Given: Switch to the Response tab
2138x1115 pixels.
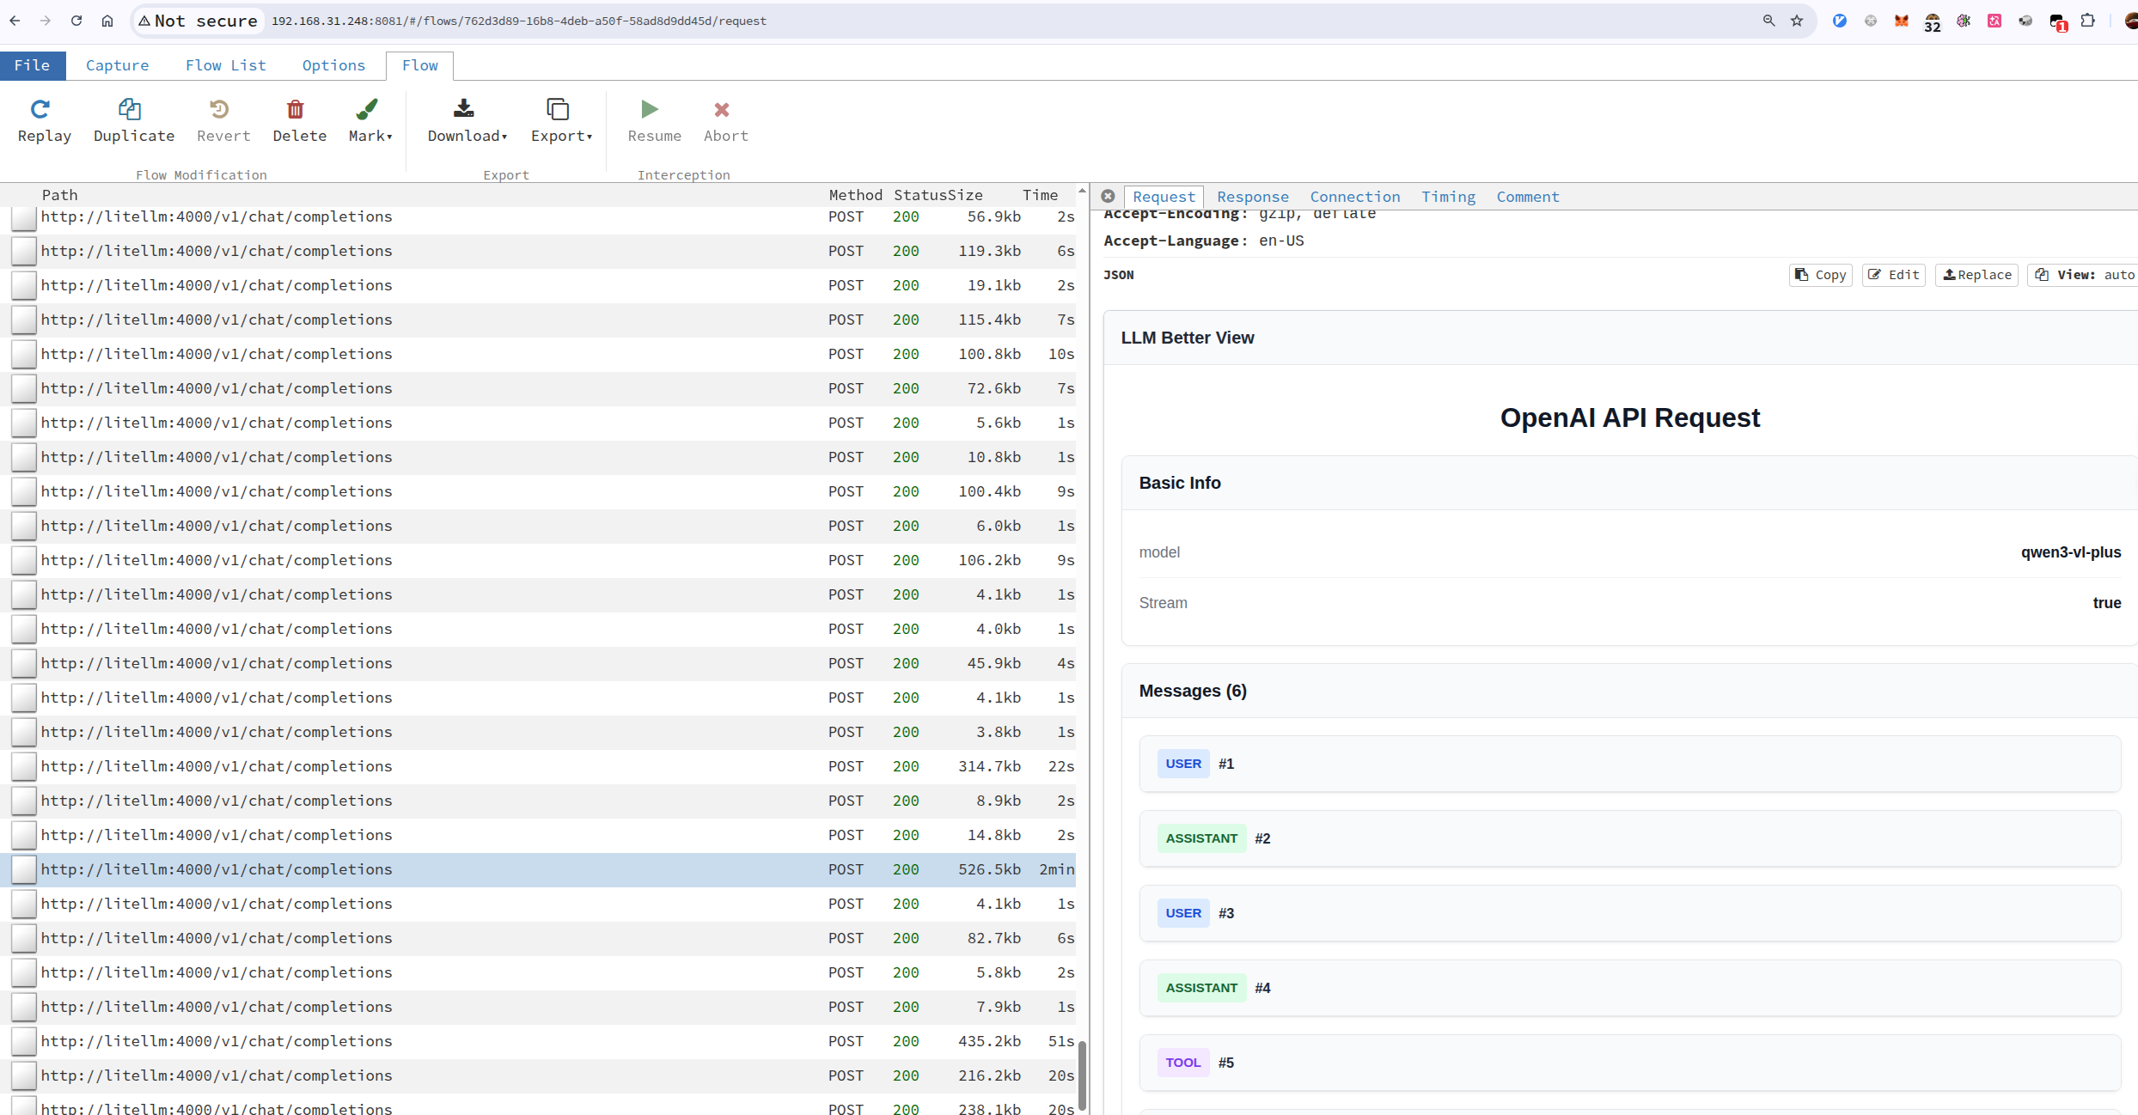Looking at the screenshot, I should click(1252, 197).
